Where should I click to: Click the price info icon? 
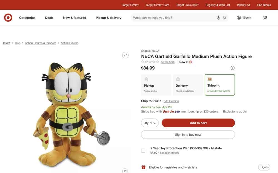[x=232, y=67]
